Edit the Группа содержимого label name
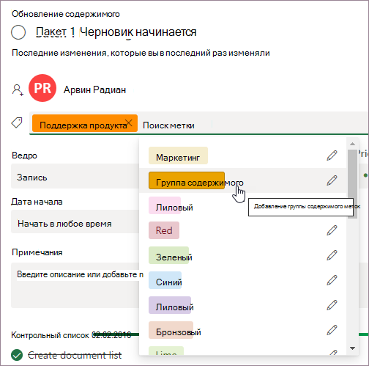The height and width of the screenshot is (366, 369). point(332,180)
